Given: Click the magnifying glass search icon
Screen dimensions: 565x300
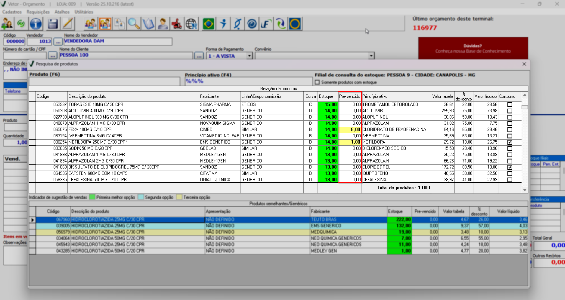Looking at the screenshot, I should (134, 24).
